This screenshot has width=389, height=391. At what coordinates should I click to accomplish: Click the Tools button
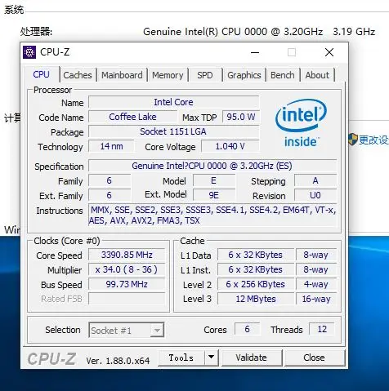pyautogui.click(x=181, y=358)
